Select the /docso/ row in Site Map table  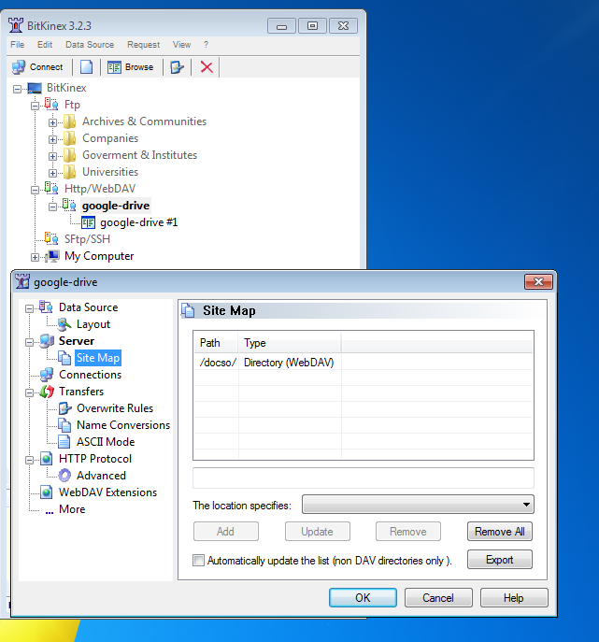(x=364, y=363)
